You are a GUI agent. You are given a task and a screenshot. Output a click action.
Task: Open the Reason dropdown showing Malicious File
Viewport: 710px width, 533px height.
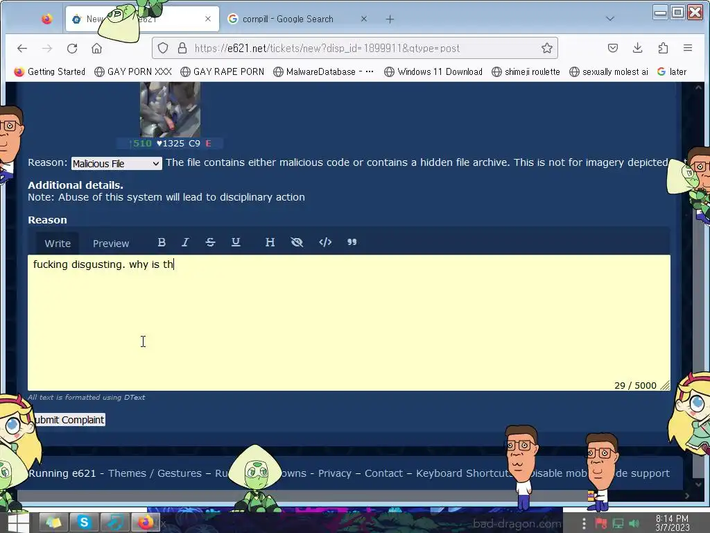(116, 164)
